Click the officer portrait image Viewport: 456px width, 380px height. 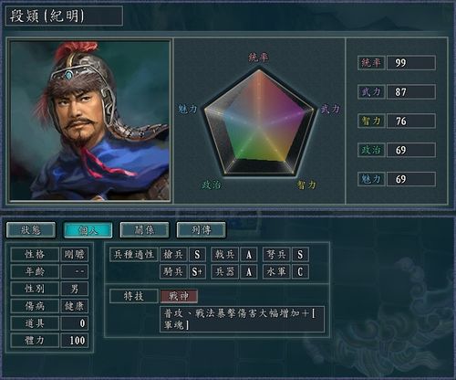click(89, 121)
